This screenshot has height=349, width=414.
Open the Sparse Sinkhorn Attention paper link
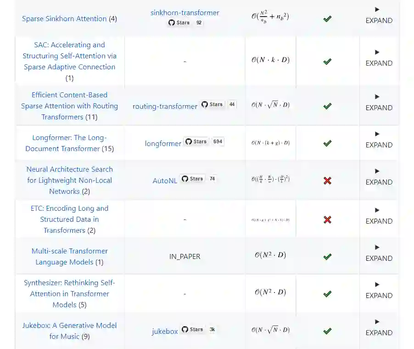tap(64, 19)
